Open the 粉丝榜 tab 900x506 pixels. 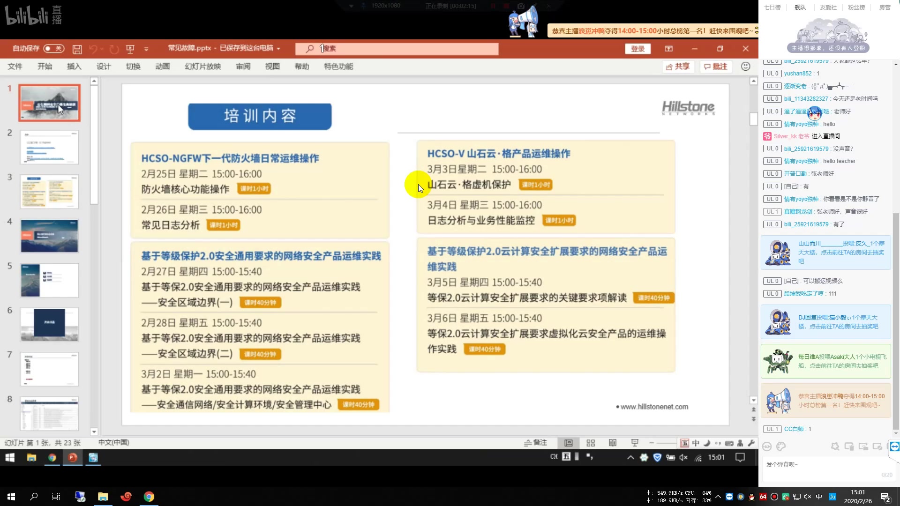pos(856,7)
